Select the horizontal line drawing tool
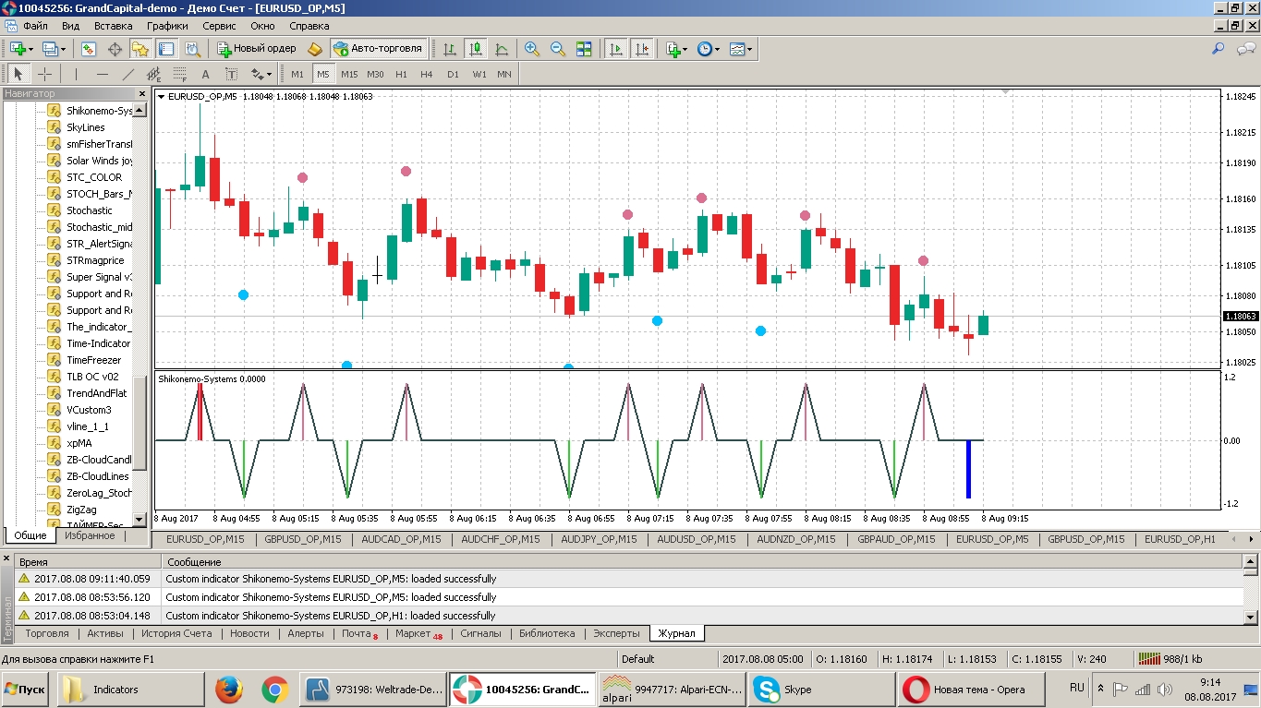 pyautogui.click(x=103, y=74)
